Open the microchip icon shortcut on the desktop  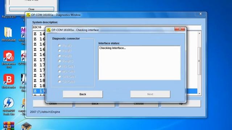point(26,126)
